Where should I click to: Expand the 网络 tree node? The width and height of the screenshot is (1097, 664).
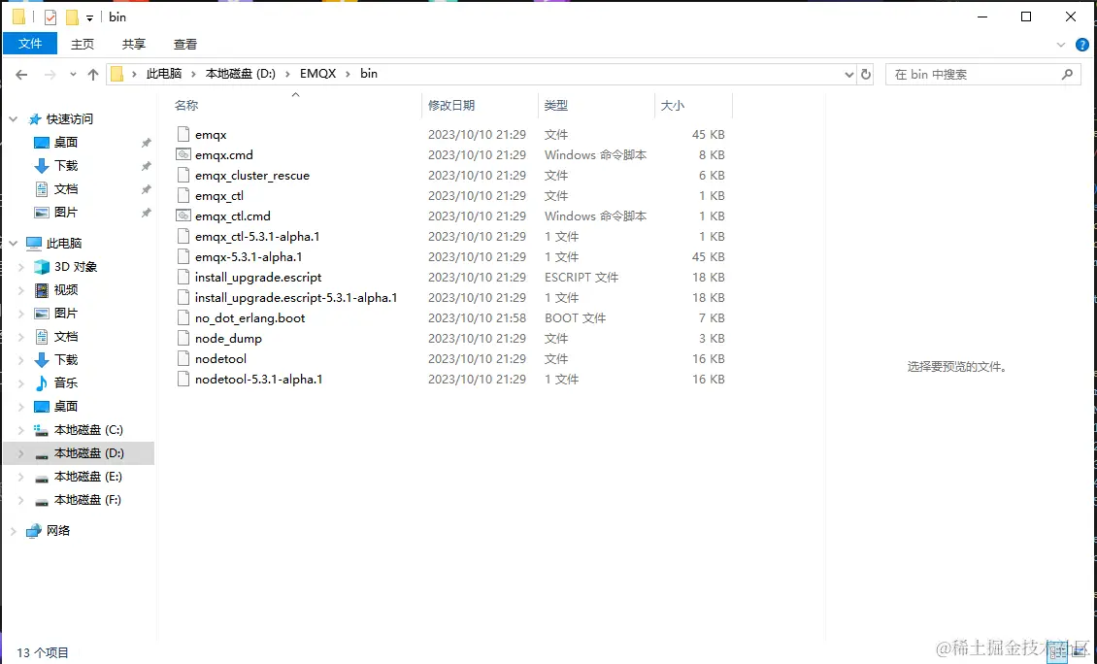tap(14, 531)
